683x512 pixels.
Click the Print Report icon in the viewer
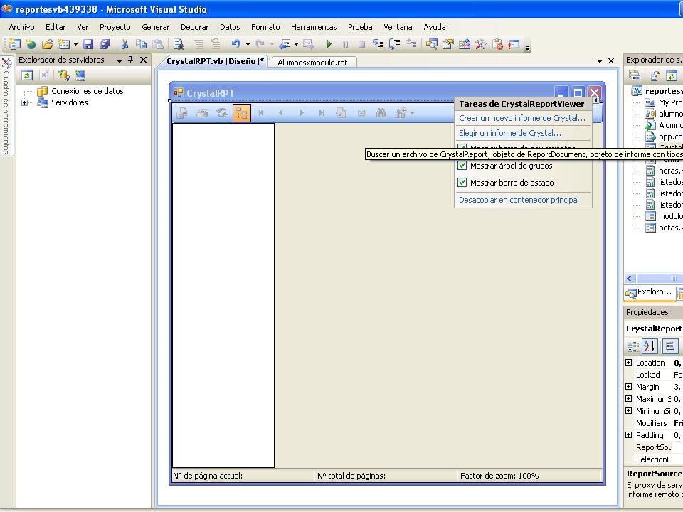[x=202, y=113]
